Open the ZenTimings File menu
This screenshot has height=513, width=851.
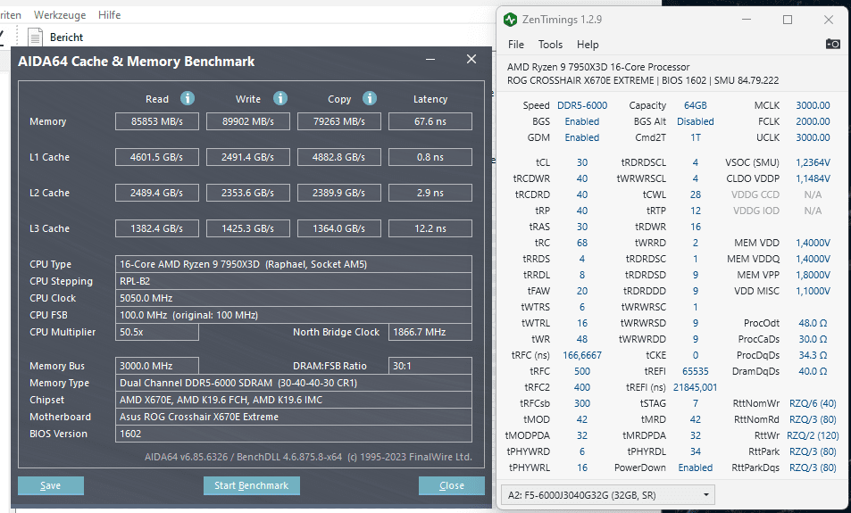515,45
